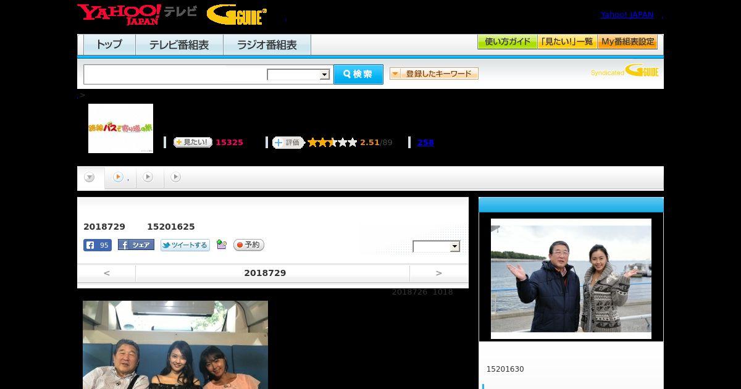Open the 「見たい!」一覧 page
741x389 pixels.
point(567,42)
